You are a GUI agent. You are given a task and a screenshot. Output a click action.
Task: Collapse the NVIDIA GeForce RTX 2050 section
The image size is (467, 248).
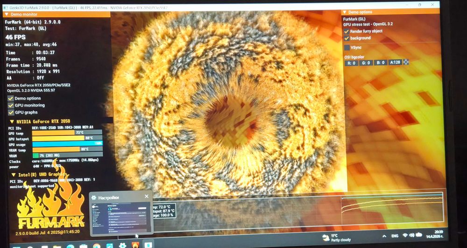pos(12,121)
